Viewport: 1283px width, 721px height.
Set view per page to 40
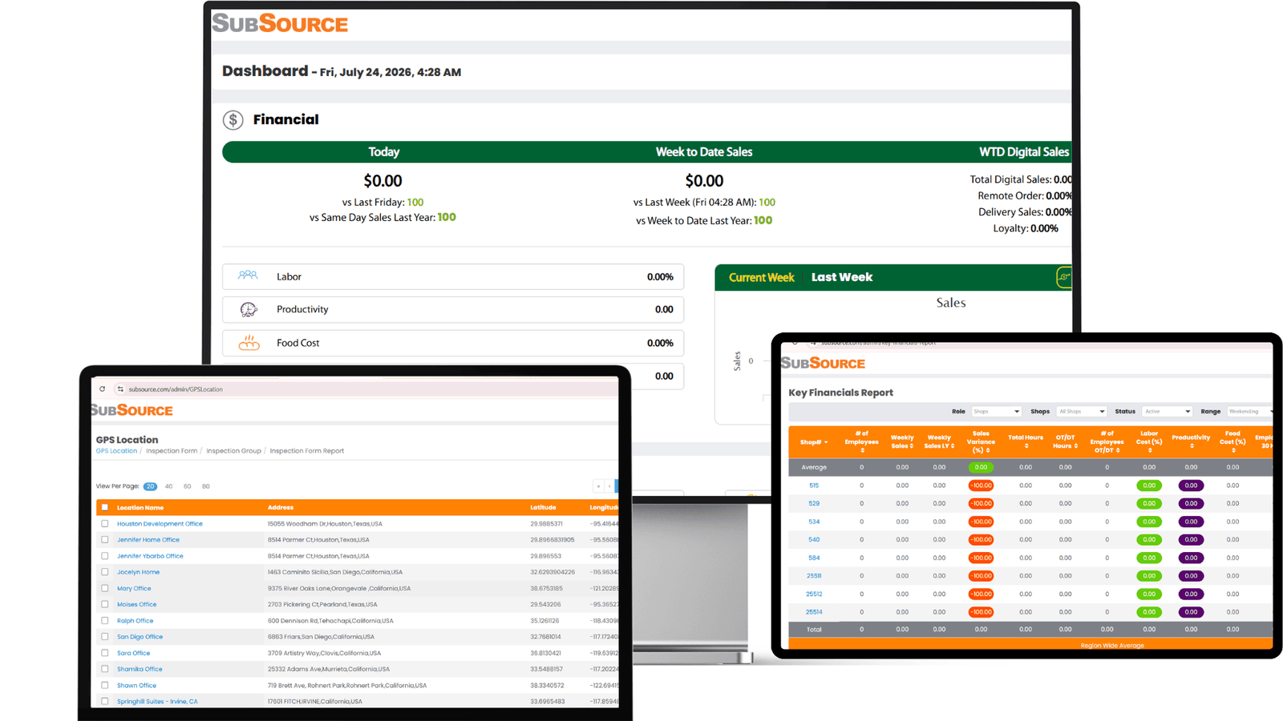coord(168,486)
